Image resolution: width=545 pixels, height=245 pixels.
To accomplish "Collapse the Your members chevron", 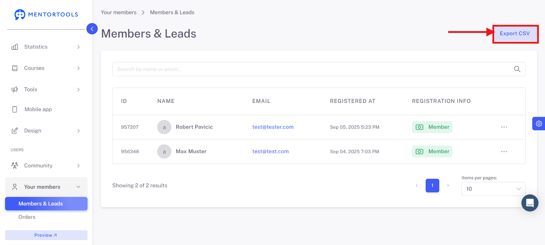I will tap(78, 187).
